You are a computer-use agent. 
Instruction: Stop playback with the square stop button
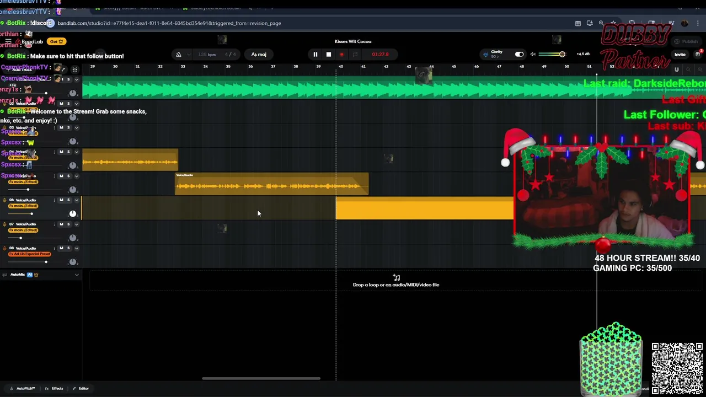pos(328,55)
